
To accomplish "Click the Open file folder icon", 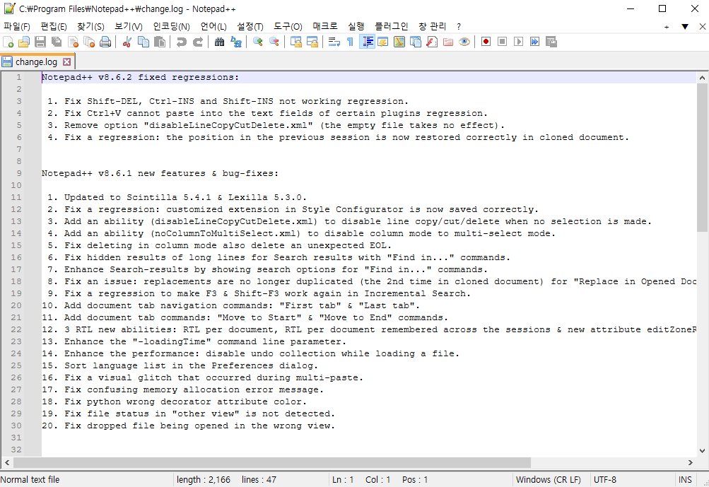I will [24, 42].
